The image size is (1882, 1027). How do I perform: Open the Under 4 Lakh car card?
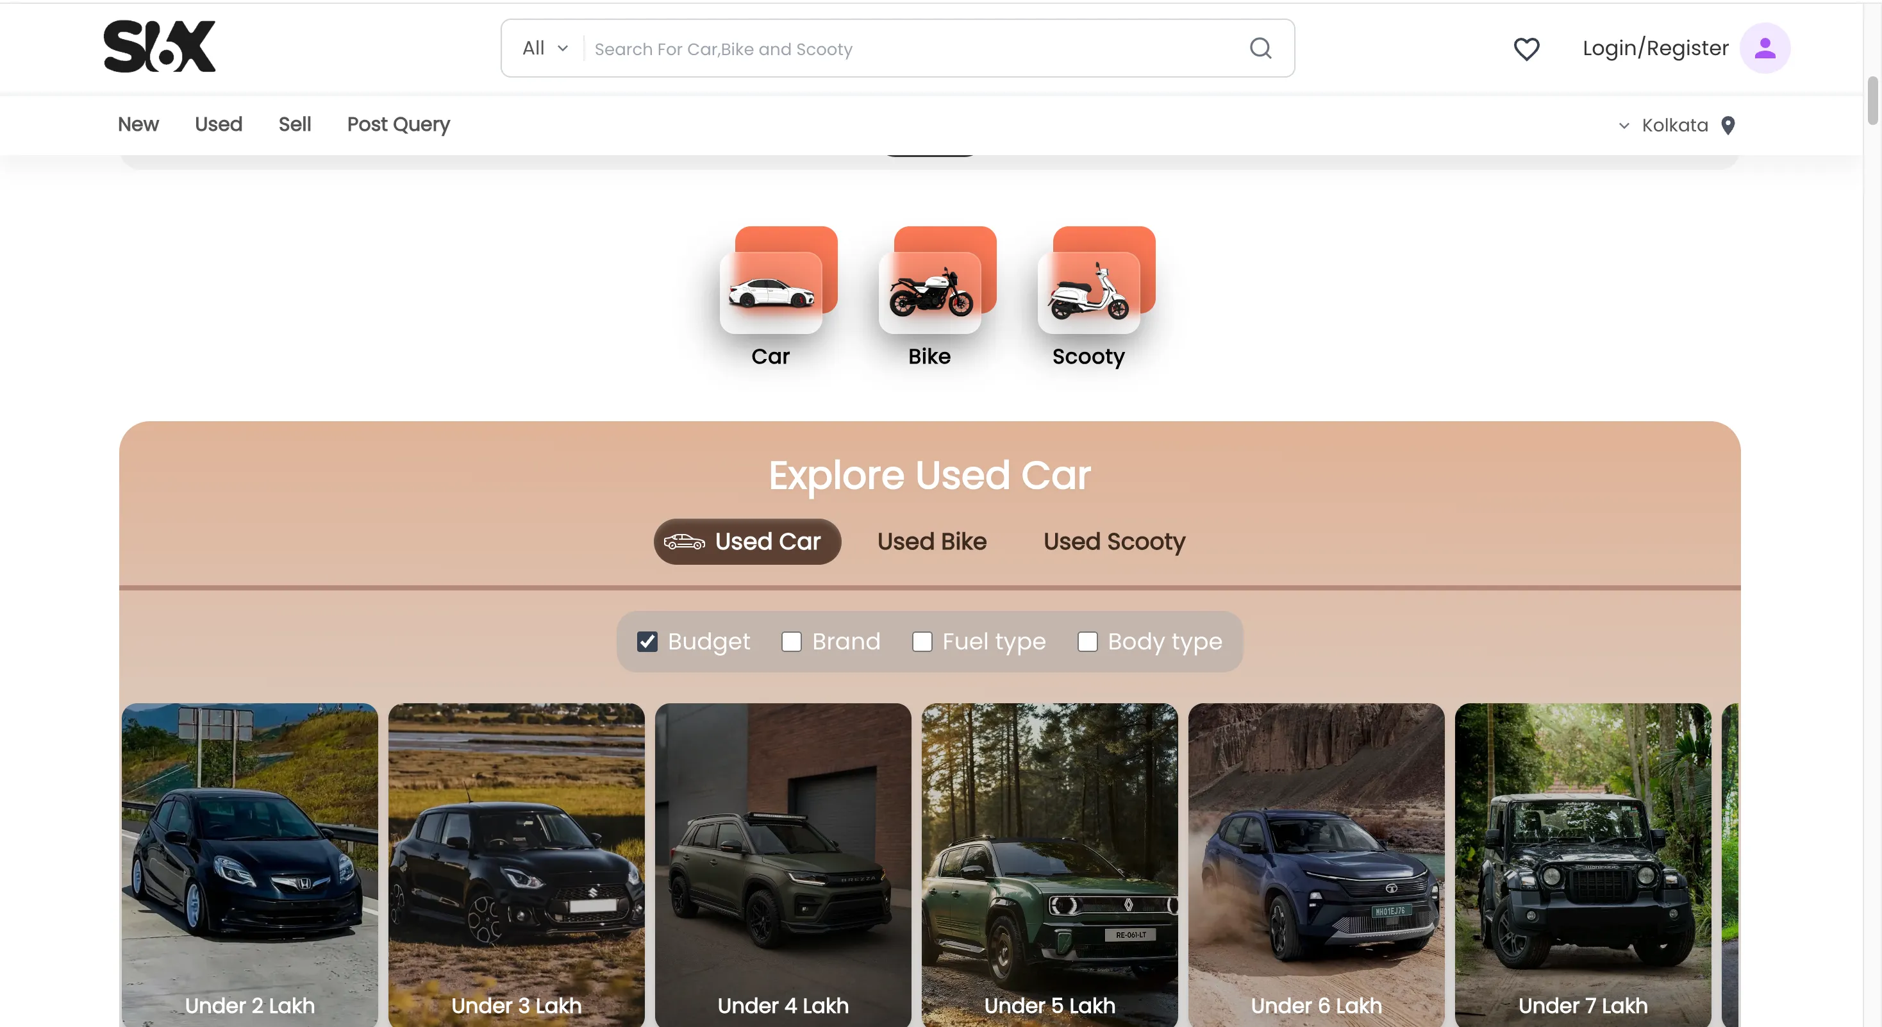pyautogui.click(x=783, y=862)
